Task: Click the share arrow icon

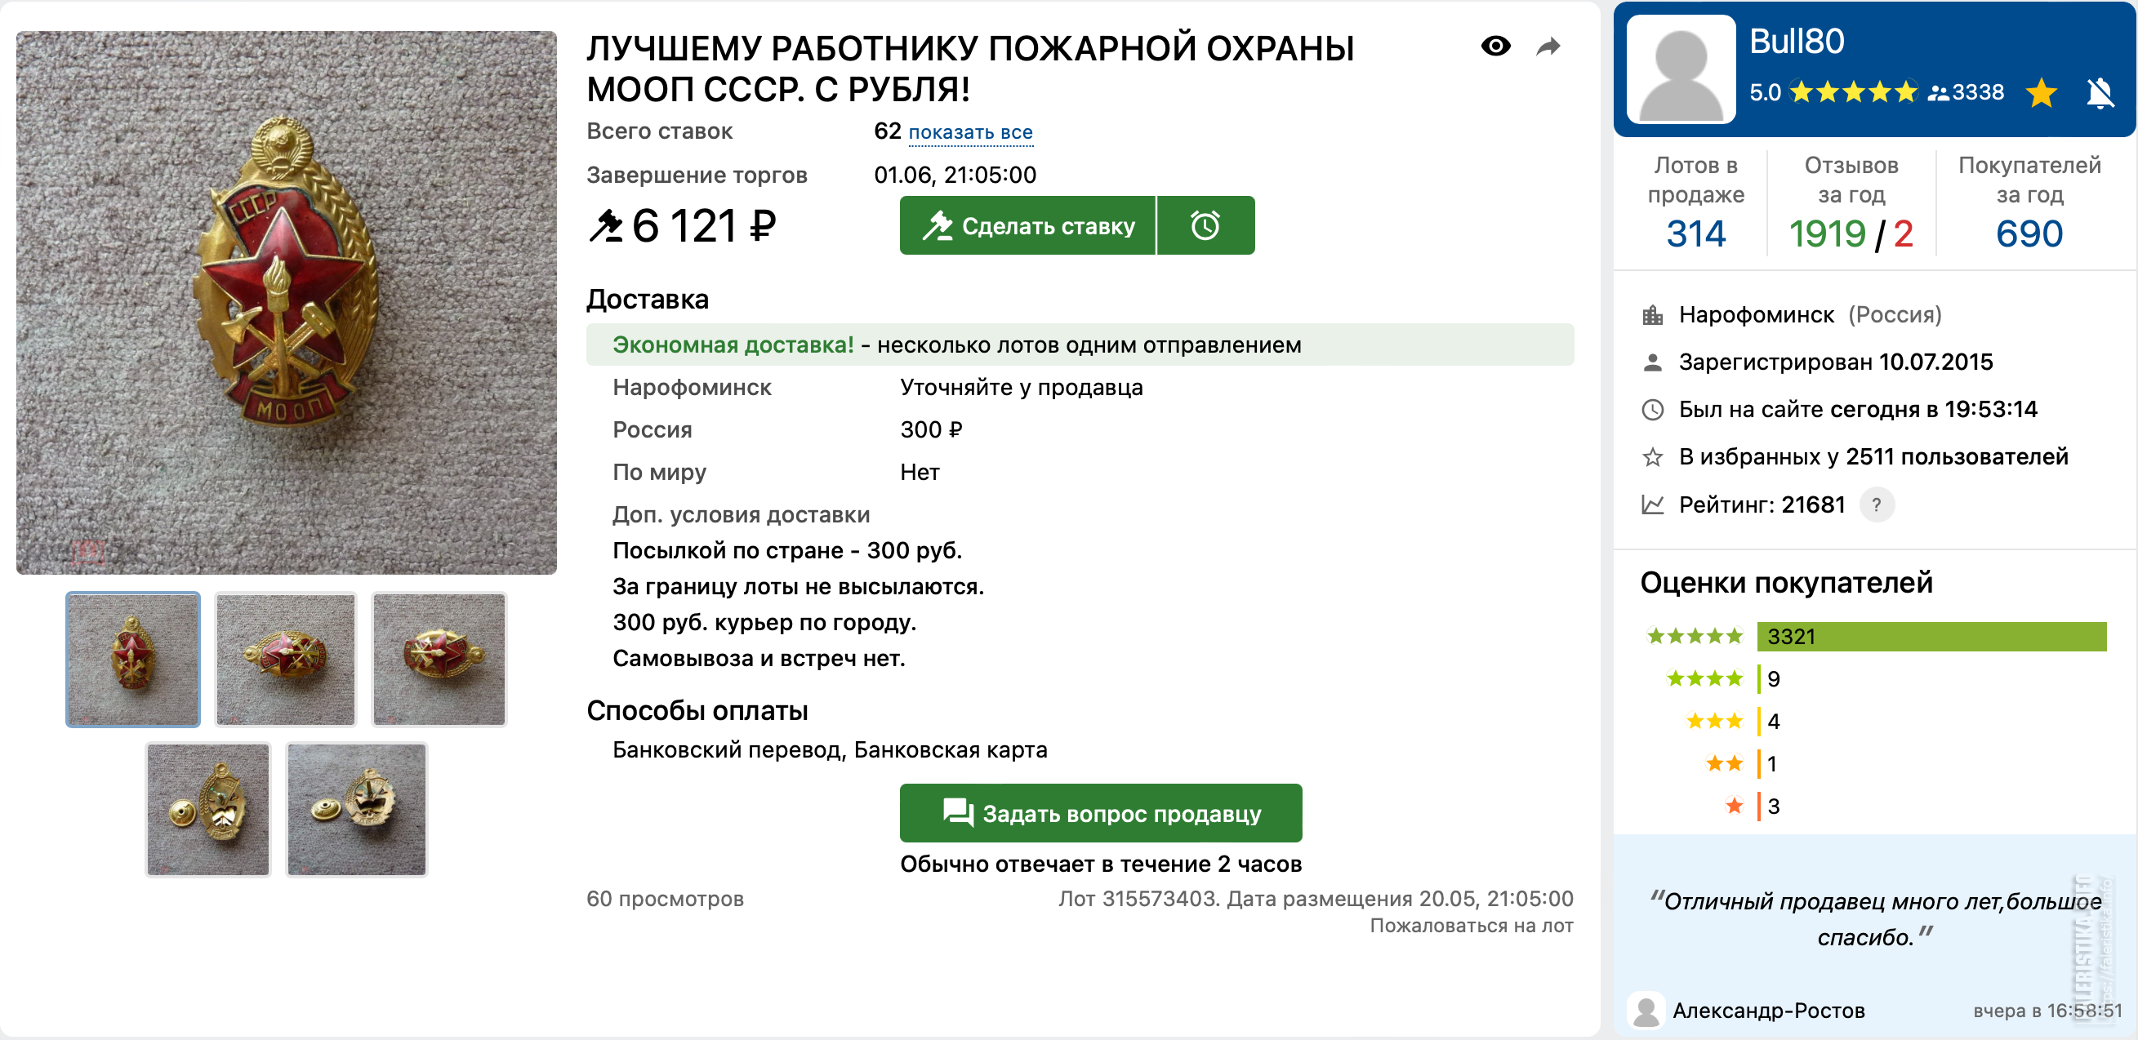Action: 1548,47
